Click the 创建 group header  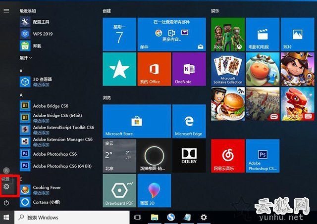tap(107, 11)
